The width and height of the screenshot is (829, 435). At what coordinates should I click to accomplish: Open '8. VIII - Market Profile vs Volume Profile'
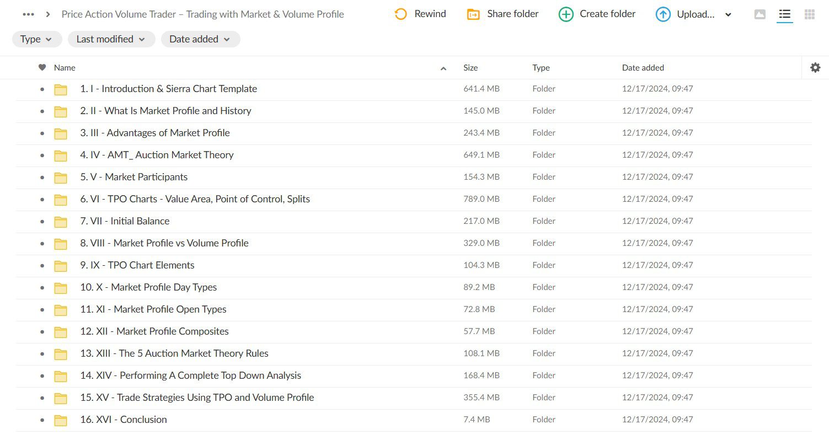click(x=164, y=243)
